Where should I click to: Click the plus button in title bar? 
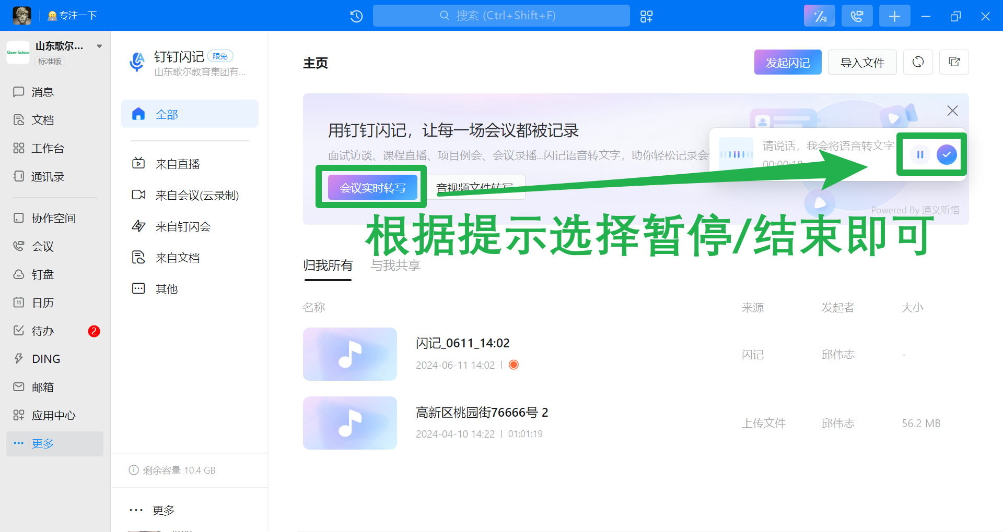[894, 16]
